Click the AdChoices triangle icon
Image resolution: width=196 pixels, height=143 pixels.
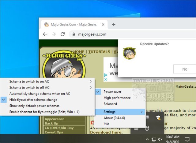pyautogui.click(x=106, y=75)
